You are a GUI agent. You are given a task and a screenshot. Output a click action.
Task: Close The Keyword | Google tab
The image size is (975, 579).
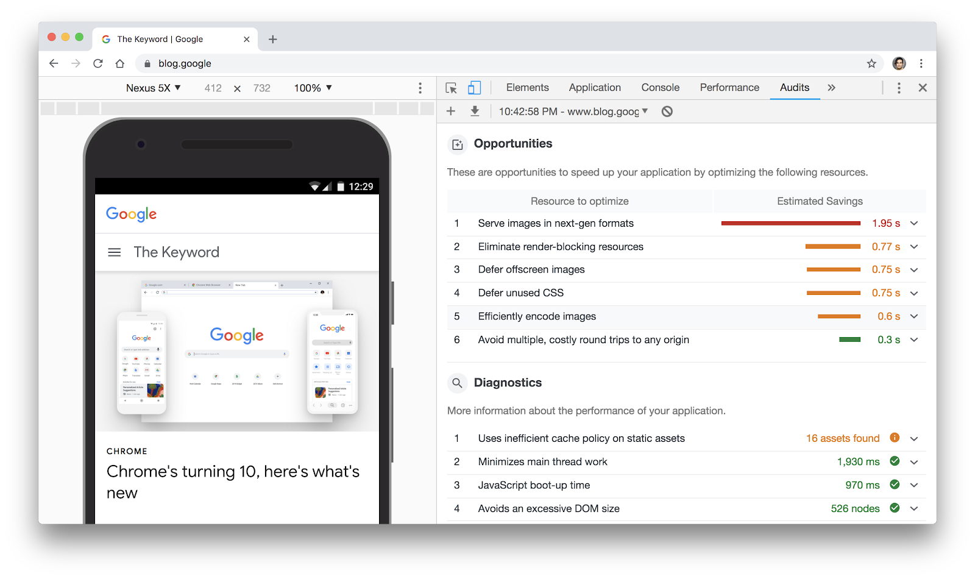(x=247, y=39)
